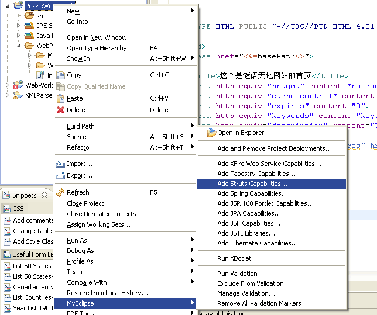Click the Copy icon in context menu
The height and width of the screenshot is (315, 377).
click(x=61, y=75)
